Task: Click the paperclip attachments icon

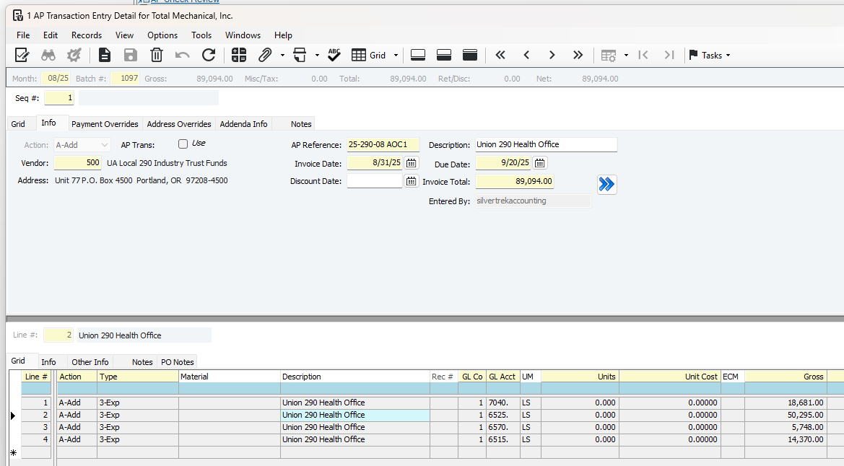Action: (265, 55)
